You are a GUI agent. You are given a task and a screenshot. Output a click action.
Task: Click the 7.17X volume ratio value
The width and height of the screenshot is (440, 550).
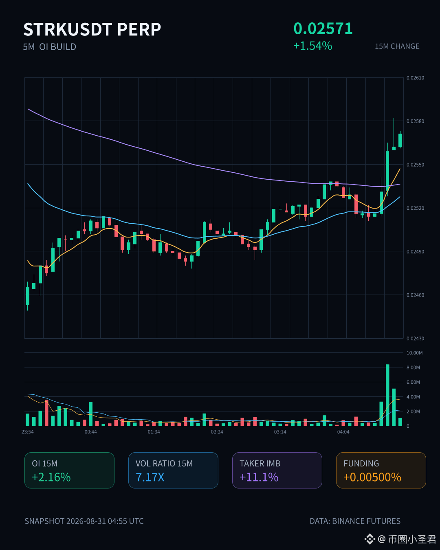click(x=150, y=477)
